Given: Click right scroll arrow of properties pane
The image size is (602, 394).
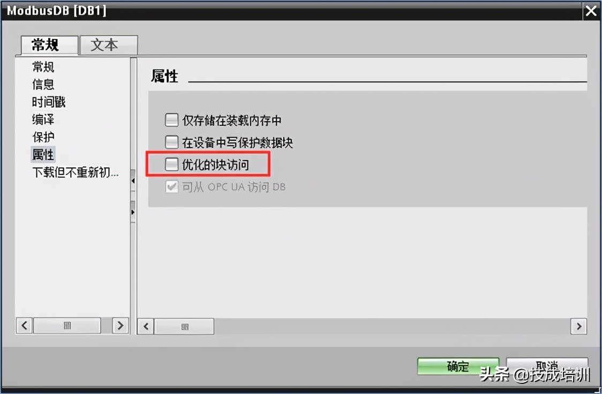Looking at the screenshot, I should point(578,327).
